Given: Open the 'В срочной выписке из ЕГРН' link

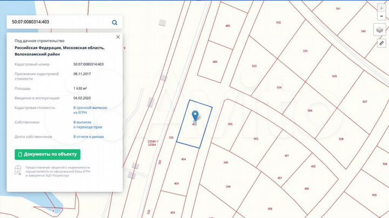Looking at the screenshot, I should click(90, 110).
